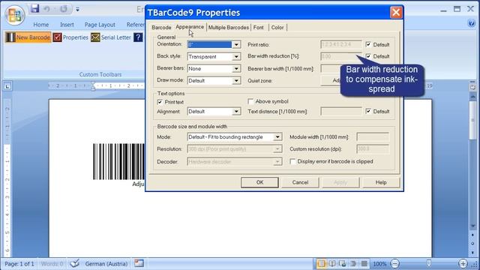Switch to Full Screen Reading view
Viewport: 480px width, 270px height.
pyautogui.click(x=332, y=263)
